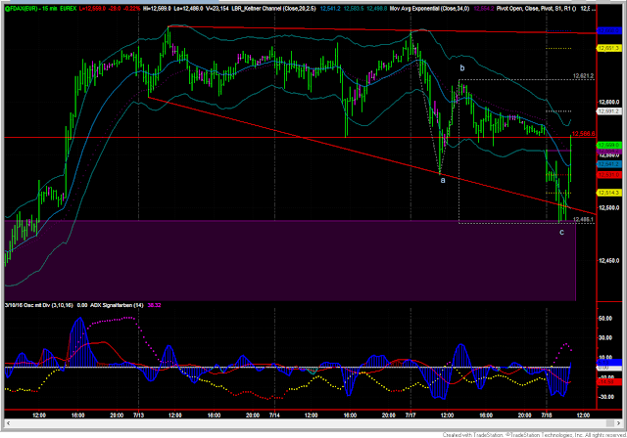Click the red -16.58 oscillator value marker
Image resolution: width=627 pixels, height=438 pixels.
point(609,381)
